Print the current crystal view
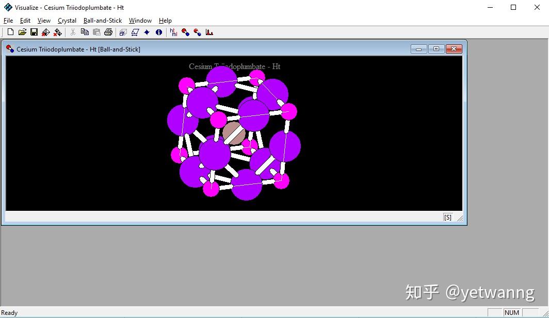 108,32
